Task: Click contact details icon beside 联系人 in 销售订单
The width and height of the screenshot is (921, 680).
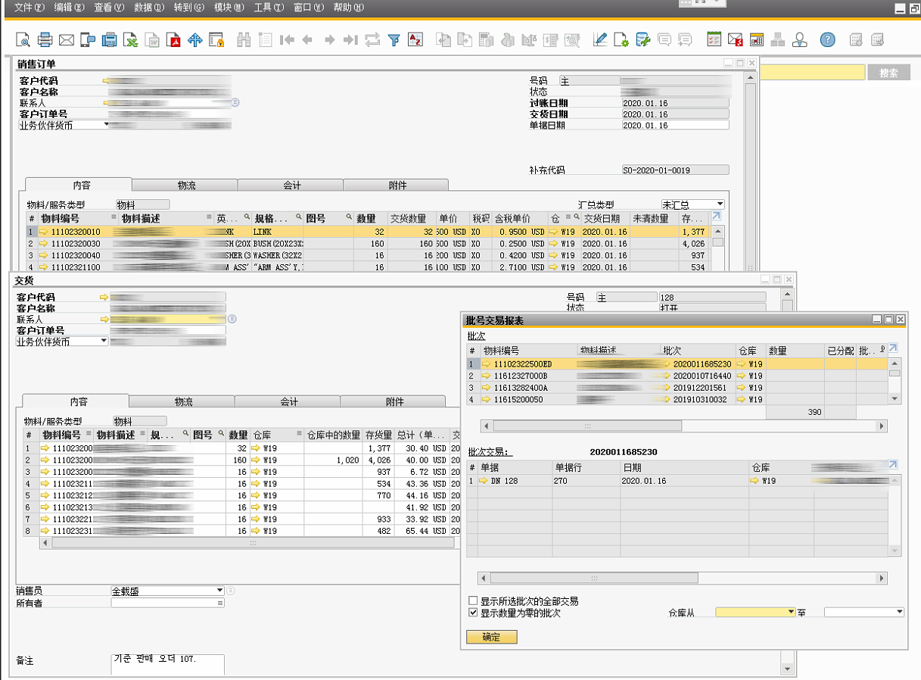Action: click(235, 102)
